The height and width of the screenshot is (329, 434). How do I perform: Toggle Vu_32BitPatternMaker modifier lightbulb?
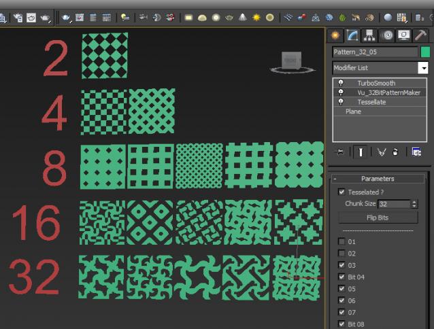(x=341, y=92)
